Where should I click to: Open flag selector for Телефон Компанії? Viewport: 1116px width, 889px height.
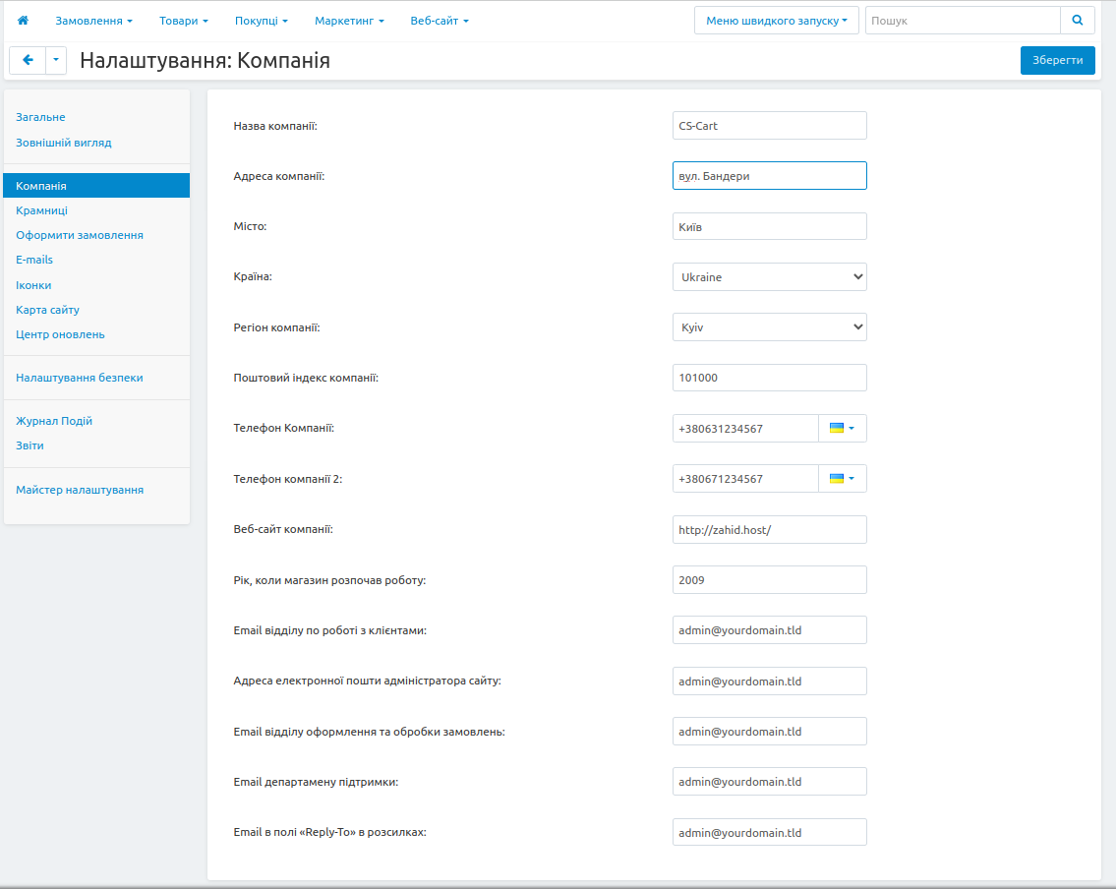click(x=842, y=429)
